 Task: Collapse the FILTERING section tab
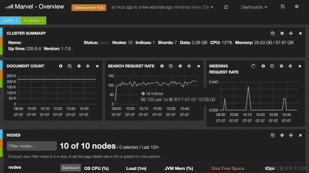click(x=33, y=20)
